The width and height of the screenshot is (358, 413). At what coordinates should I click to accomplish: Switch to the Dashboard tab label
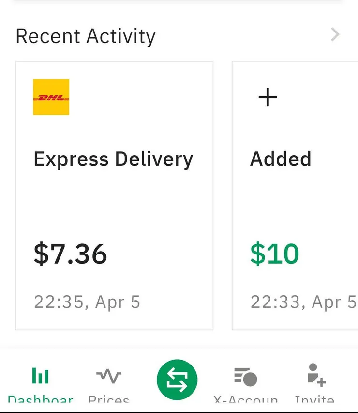pyautogui.click(x=41, y=400)
